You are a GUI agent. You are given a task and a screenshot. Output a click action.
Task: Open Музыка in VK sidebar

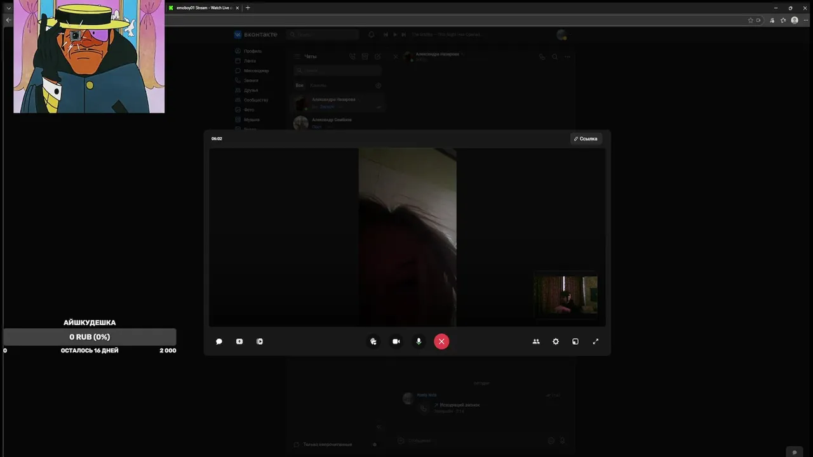coord(248,119)
